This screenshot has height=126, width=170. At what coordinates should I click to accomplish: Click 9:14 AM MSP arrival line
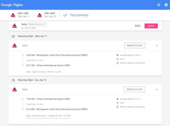click(57, 109)
